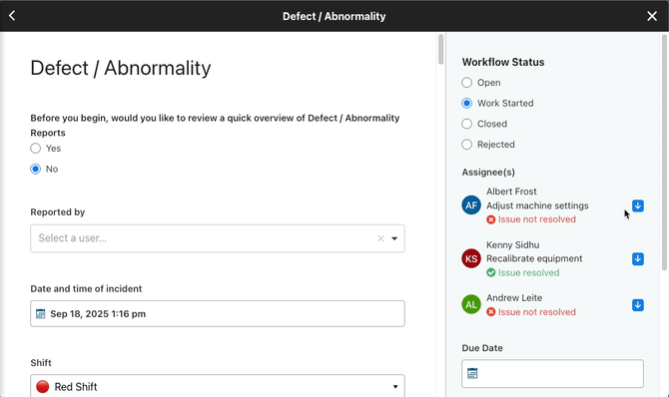Viewport: 669px width, 397px height.
Task: Click Albert Frost's AF avatar
Action: click(x=471, y=205)
